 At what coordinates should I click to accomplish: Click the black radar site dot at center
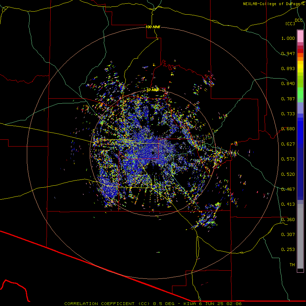[153, 153]
